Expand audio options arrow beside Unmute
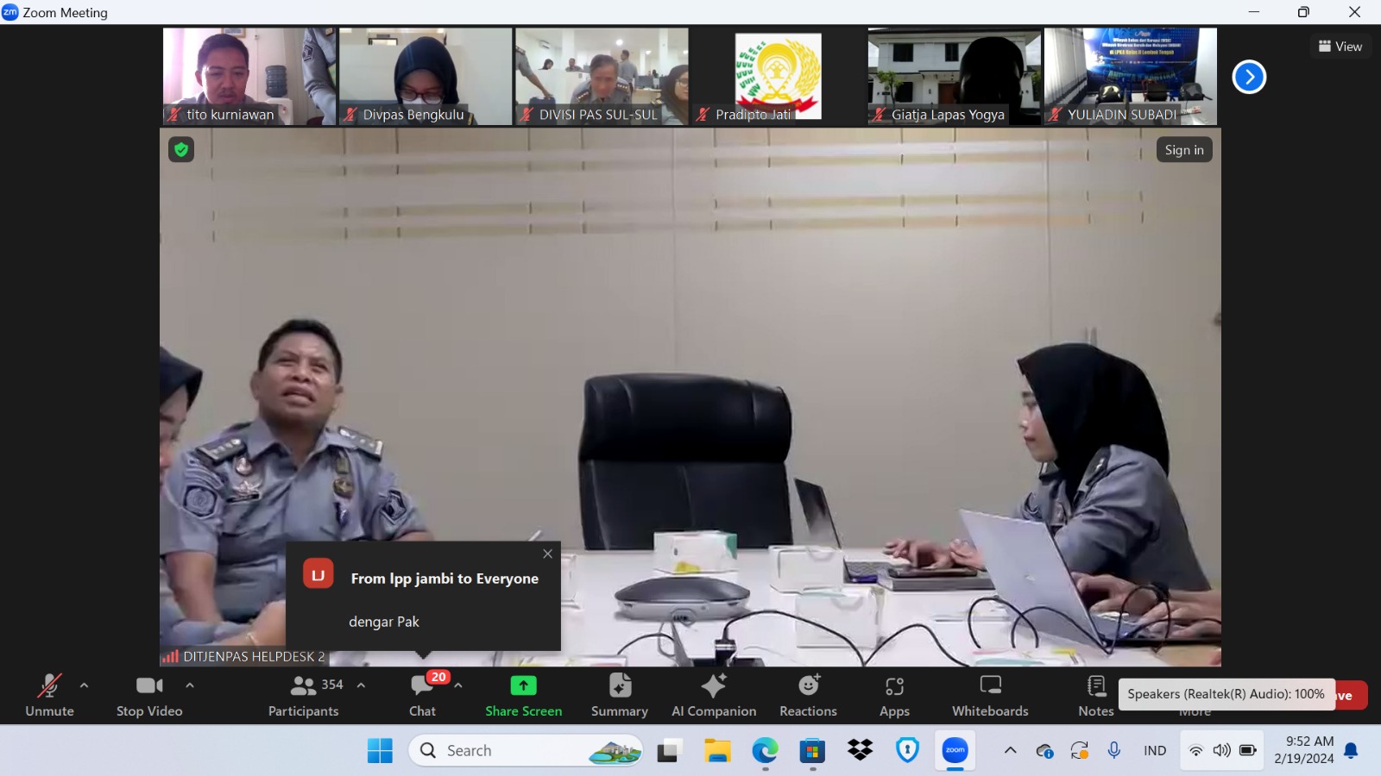 (x=84, y=685)
